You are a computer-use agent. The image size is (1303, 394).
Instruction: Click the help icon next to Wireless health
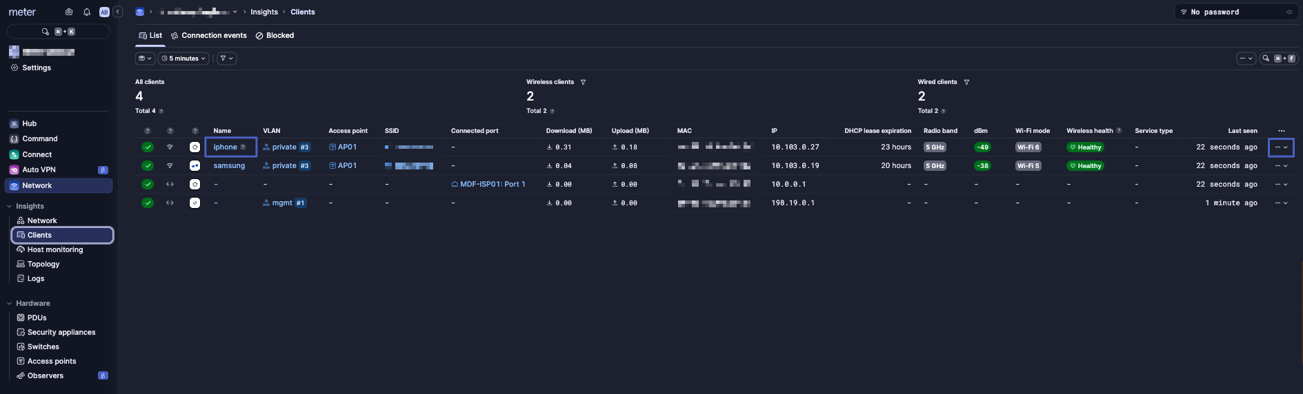(1119, 131)
